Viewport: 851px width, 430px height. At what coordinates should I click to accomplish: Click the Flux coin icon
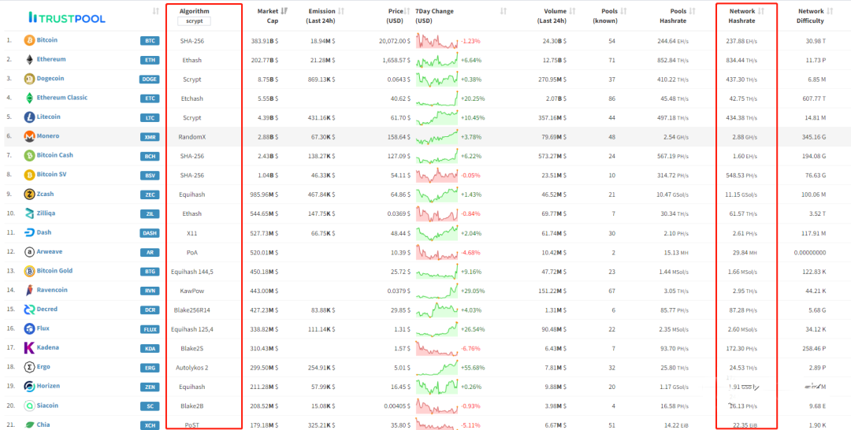tap(29, 328)
